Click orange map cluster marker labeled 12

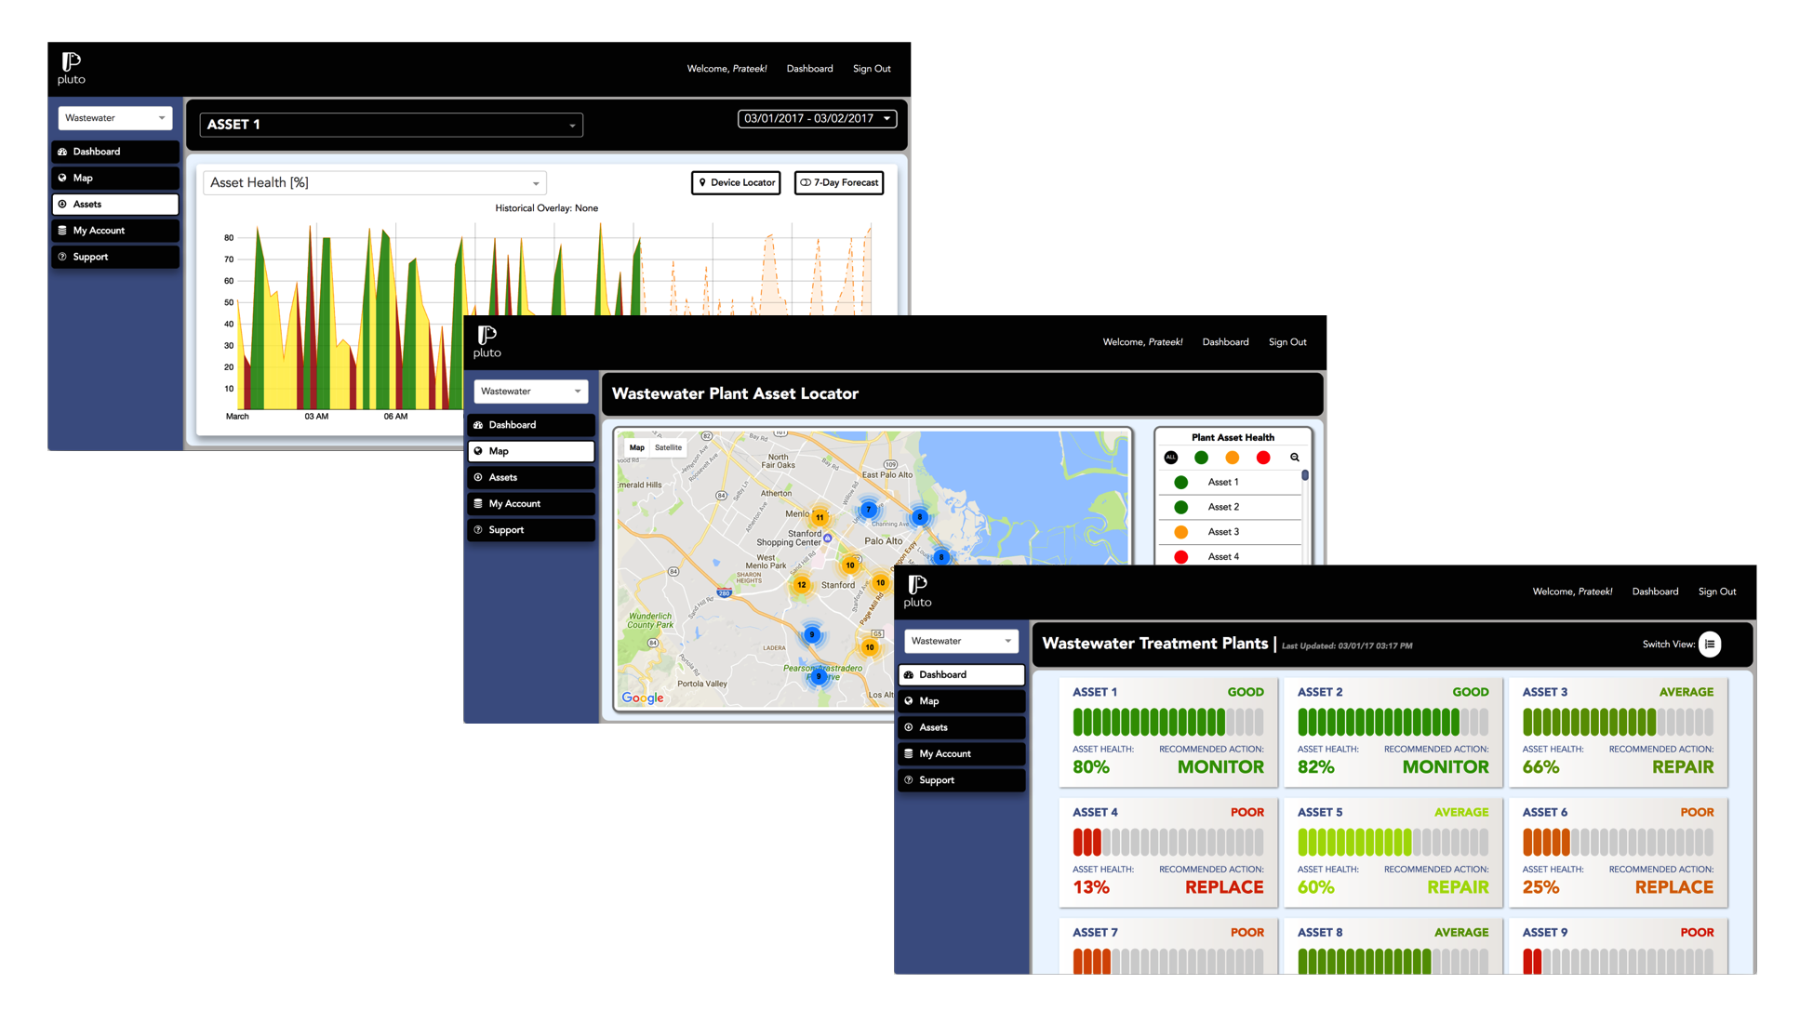pyautogui.click(x=802, y=585)
